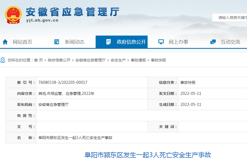Click the chat bubble icon beside 互动交流
The height and width of the screenshot is (163, 247).
[213, 42]
